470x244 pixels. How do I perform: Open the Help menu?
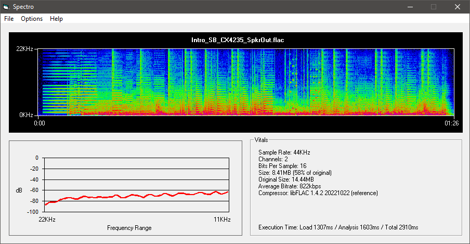[x=56, y=19]
